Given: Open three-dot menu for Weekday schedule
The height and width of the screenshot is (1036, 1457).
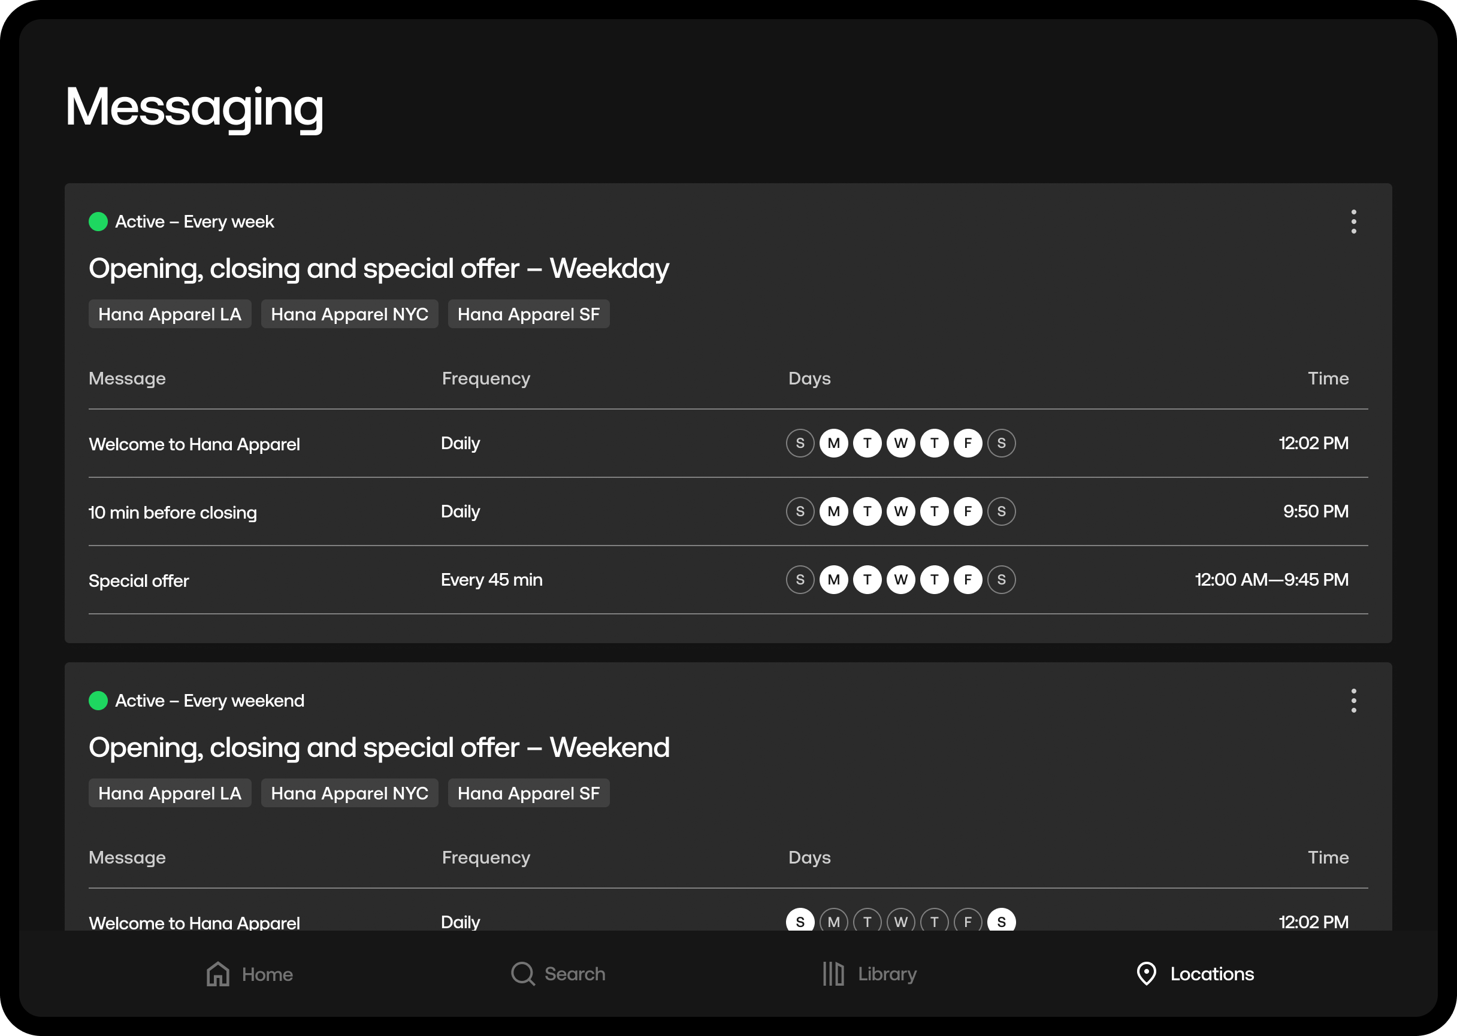Looking at the screenshot, I should coord(1353,222).
